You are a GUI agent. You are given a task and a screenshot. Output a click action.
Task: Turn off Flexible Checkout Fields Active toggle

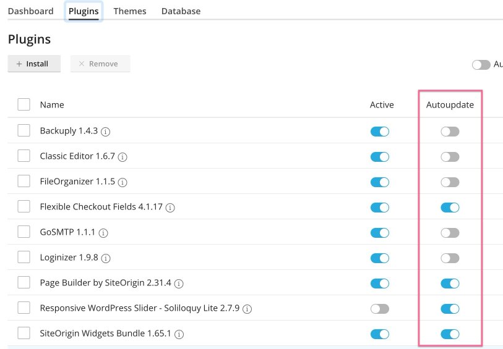pos(380,207)
